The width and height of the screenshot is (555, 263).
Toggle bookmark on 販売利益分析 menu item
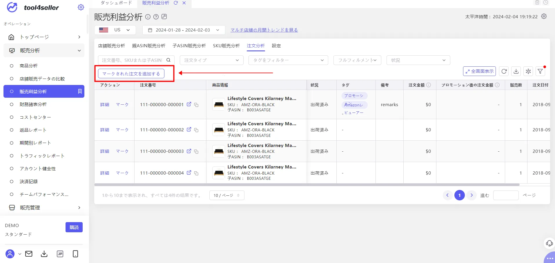pos(80,91)
